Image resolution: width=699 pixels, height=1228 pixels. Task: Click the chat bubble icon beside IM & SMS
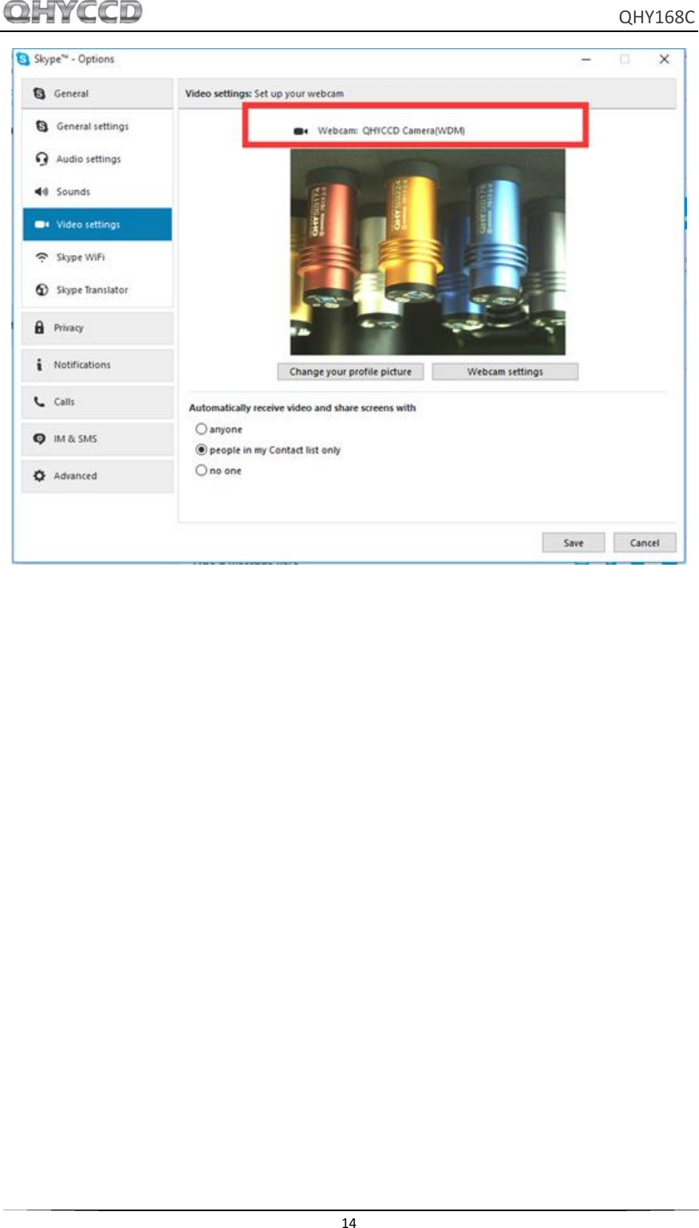39,439
